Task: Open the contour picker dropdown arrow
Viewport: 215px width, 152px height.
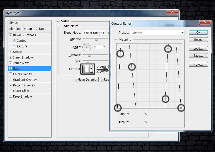Action: tap(91, 69)
